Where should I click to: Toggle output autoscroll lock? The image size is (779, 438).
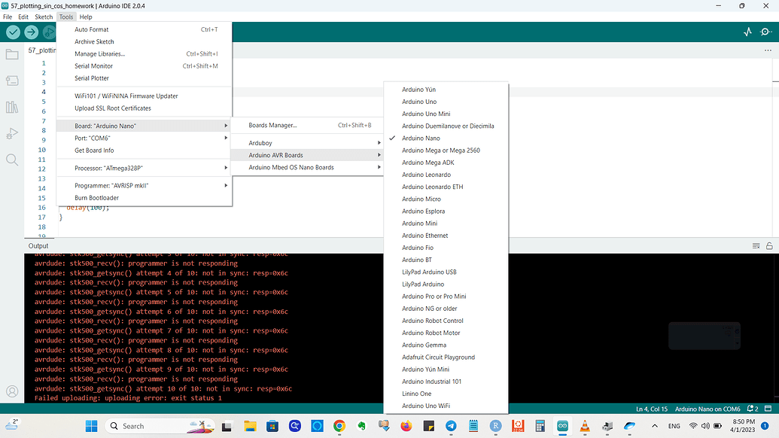[x=770, y=245]
